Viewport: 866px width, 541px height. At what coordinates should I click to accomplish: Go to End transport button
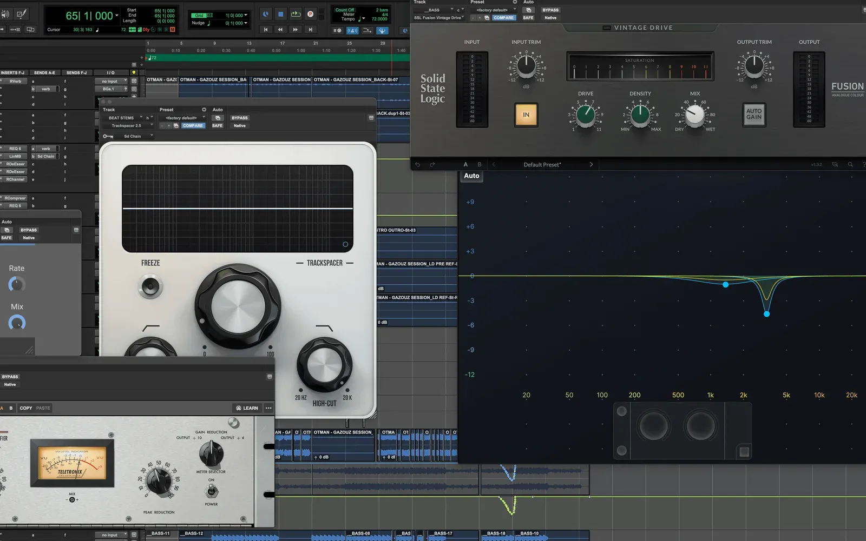(311, 30)
